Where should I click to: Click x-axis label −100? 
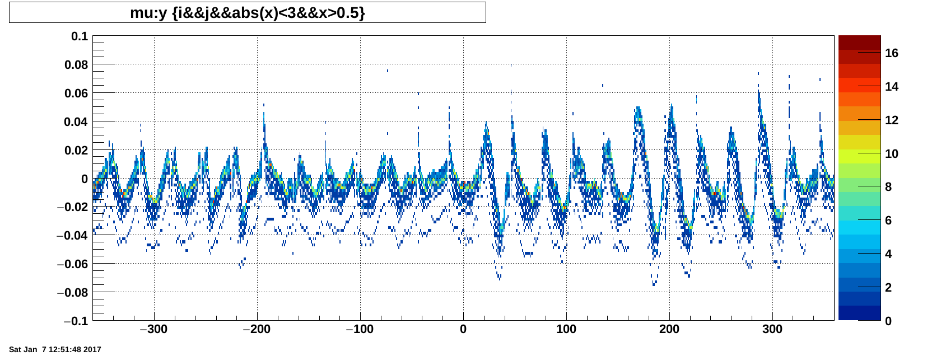click(x=360, y=329)
